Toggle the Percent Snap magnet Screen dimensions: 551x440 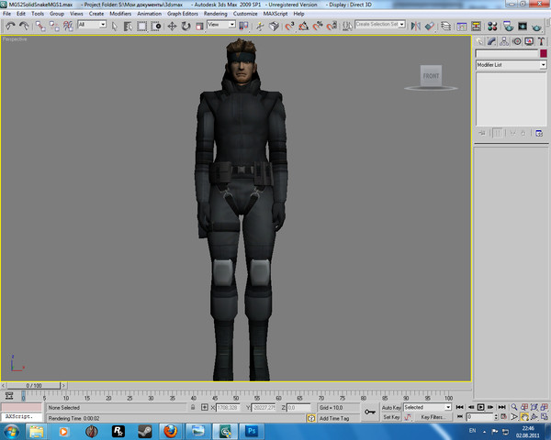pyautogui.click(x=318, y=27)
